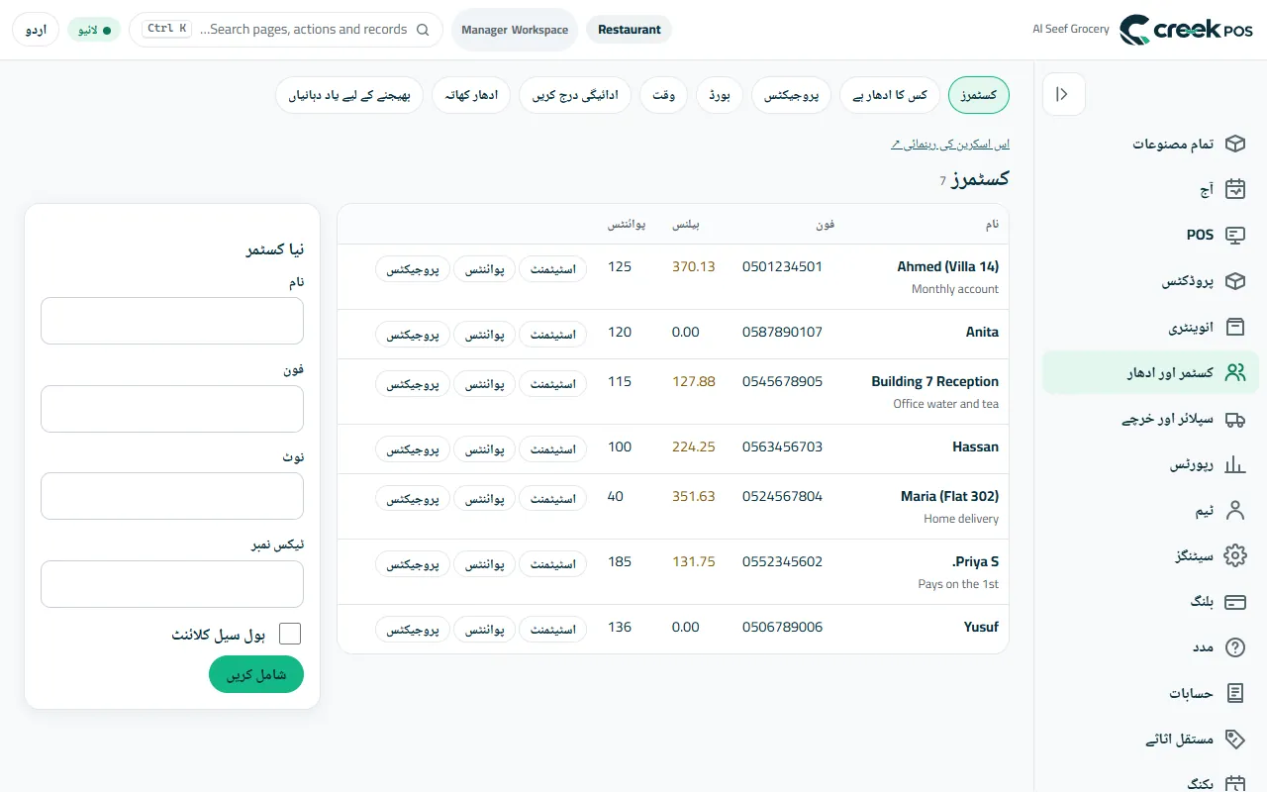
Task: Open Points for Hassan
Action: pyautogui.click(x=485, y=448)
